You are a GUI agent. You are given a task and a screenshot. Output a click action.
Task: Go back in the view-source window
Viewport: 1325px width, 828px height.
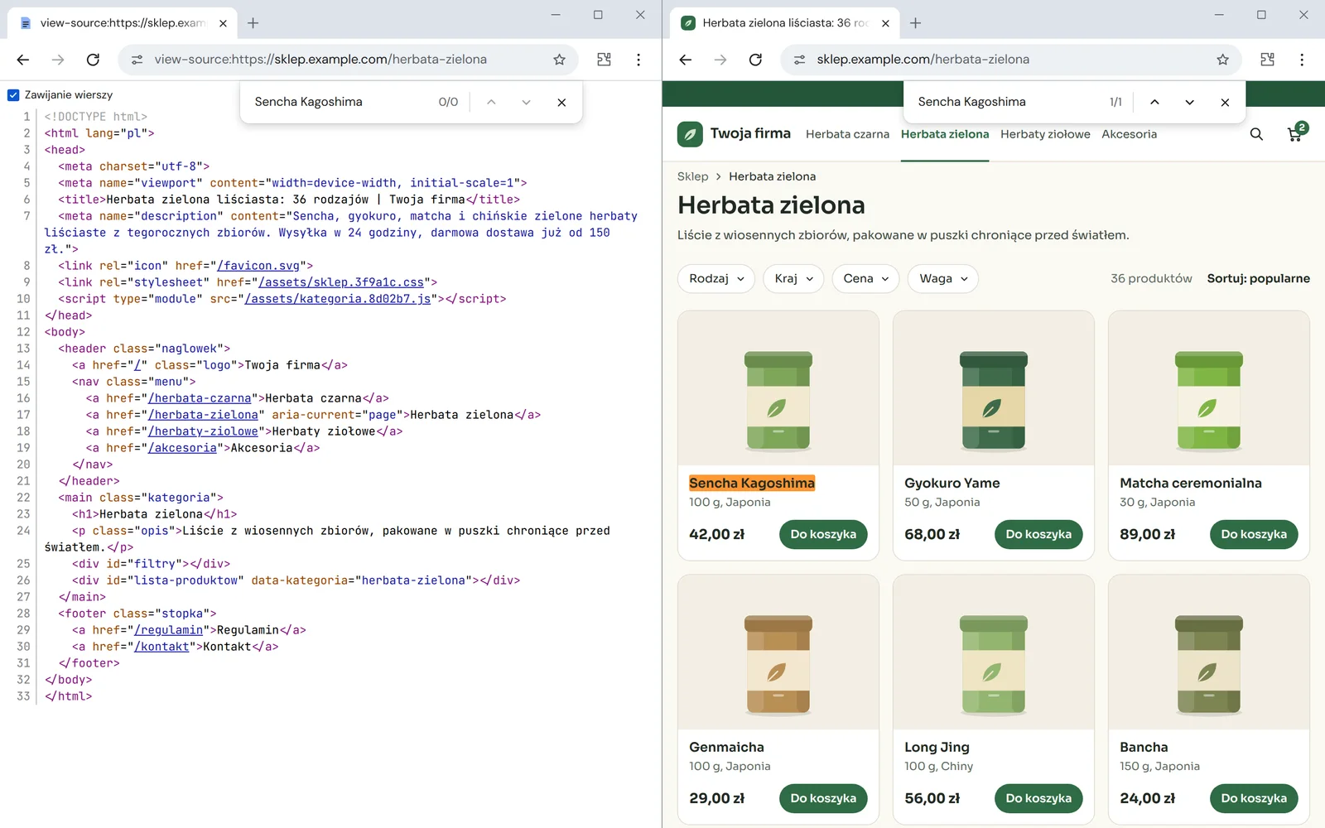23,60
